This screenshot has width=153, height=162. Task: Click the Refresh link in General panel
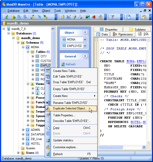70,64
